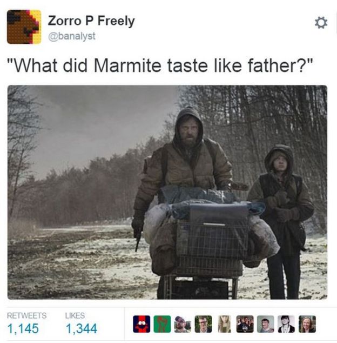Open black-and-white hat person liker avatar
The height and width of the screenshot is (343, 337).
286,324
